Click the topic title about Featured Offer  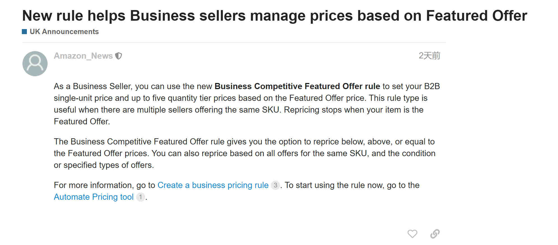275,16
